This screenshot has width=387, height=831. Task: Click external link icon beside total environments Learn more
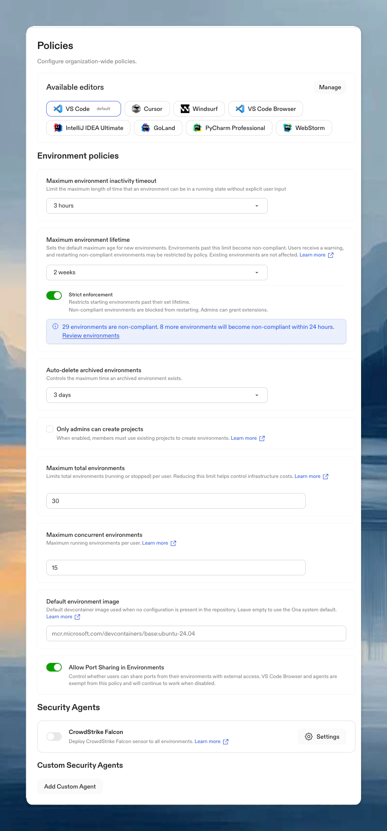click(x=326, y=477)
